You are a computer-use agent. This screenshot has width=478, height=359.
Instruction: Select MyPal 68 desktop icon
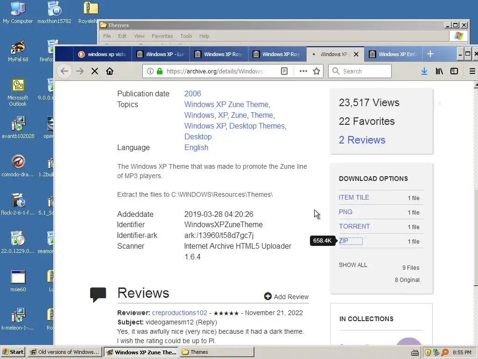pos(18,50)
